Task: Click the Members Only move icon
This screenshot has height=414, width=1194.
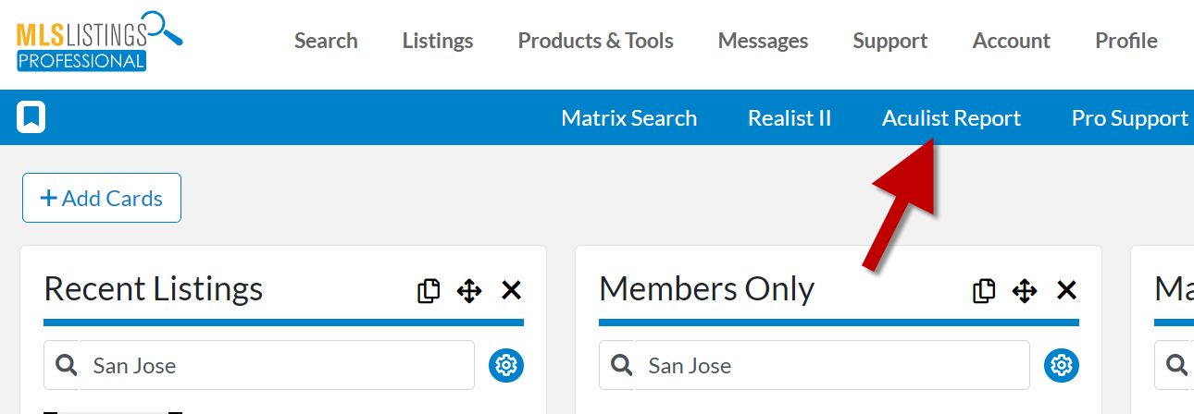Action: click(x=1025, y=291)
